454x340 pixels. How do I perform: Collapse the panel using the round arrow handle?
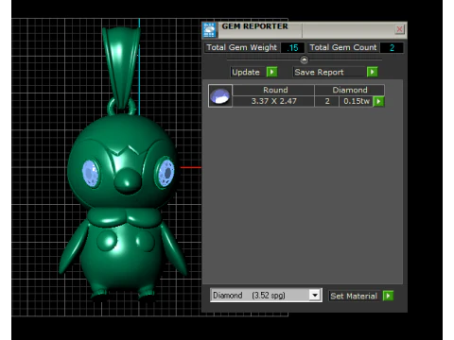(304, 59)
